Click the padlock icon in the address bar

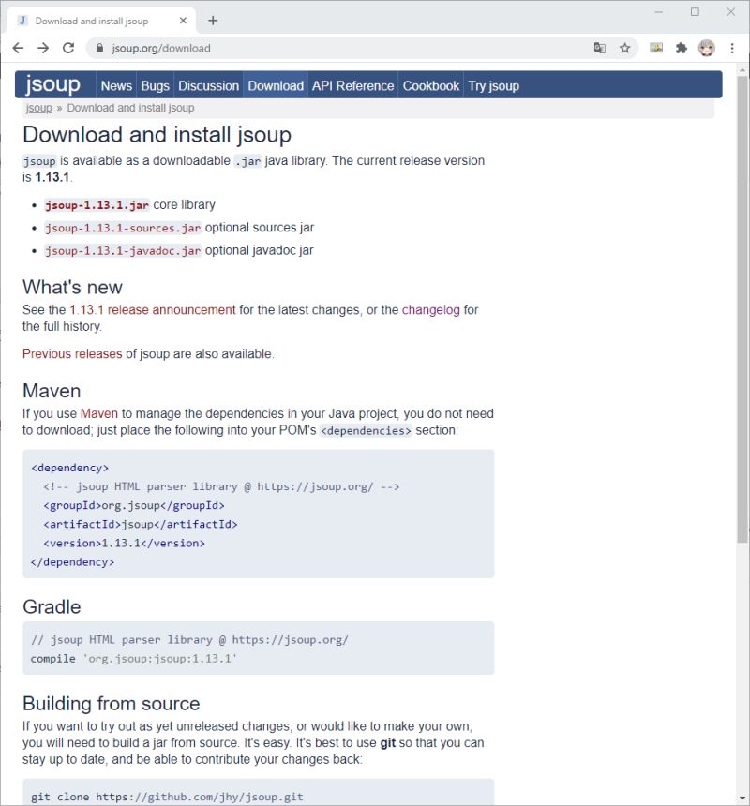click(97, 47)
